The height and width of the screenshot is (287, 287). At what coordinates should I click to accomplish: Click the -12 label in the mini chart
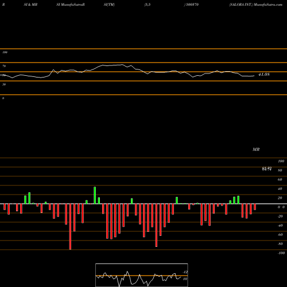click(x=185, y=272)
